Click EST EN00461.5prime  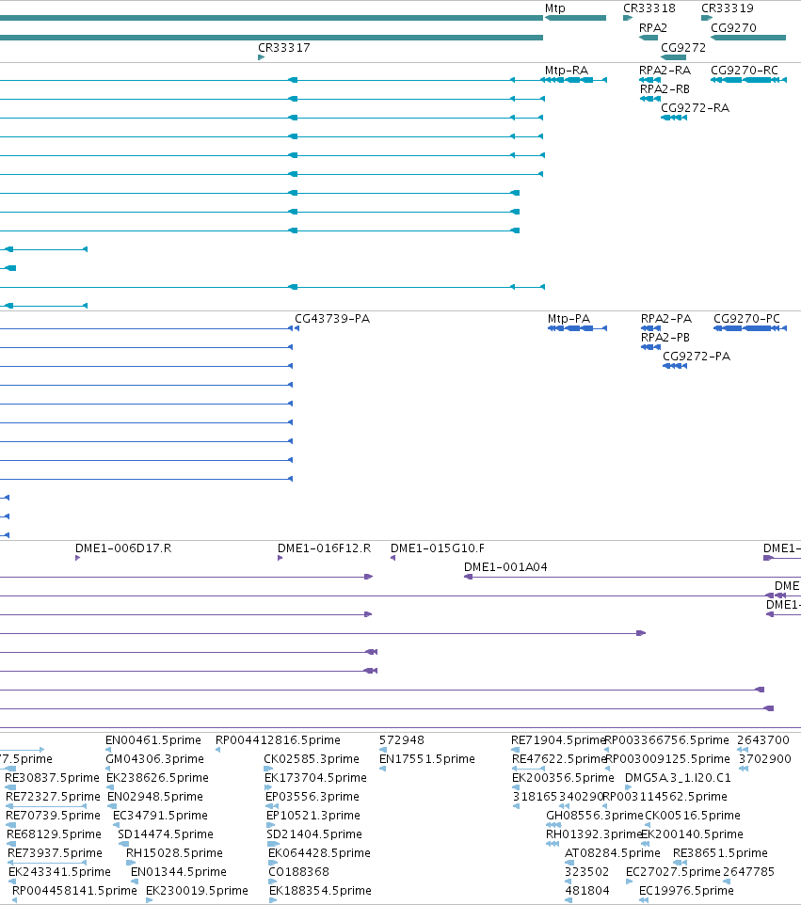pyautogui.click(x=153, y=740)
